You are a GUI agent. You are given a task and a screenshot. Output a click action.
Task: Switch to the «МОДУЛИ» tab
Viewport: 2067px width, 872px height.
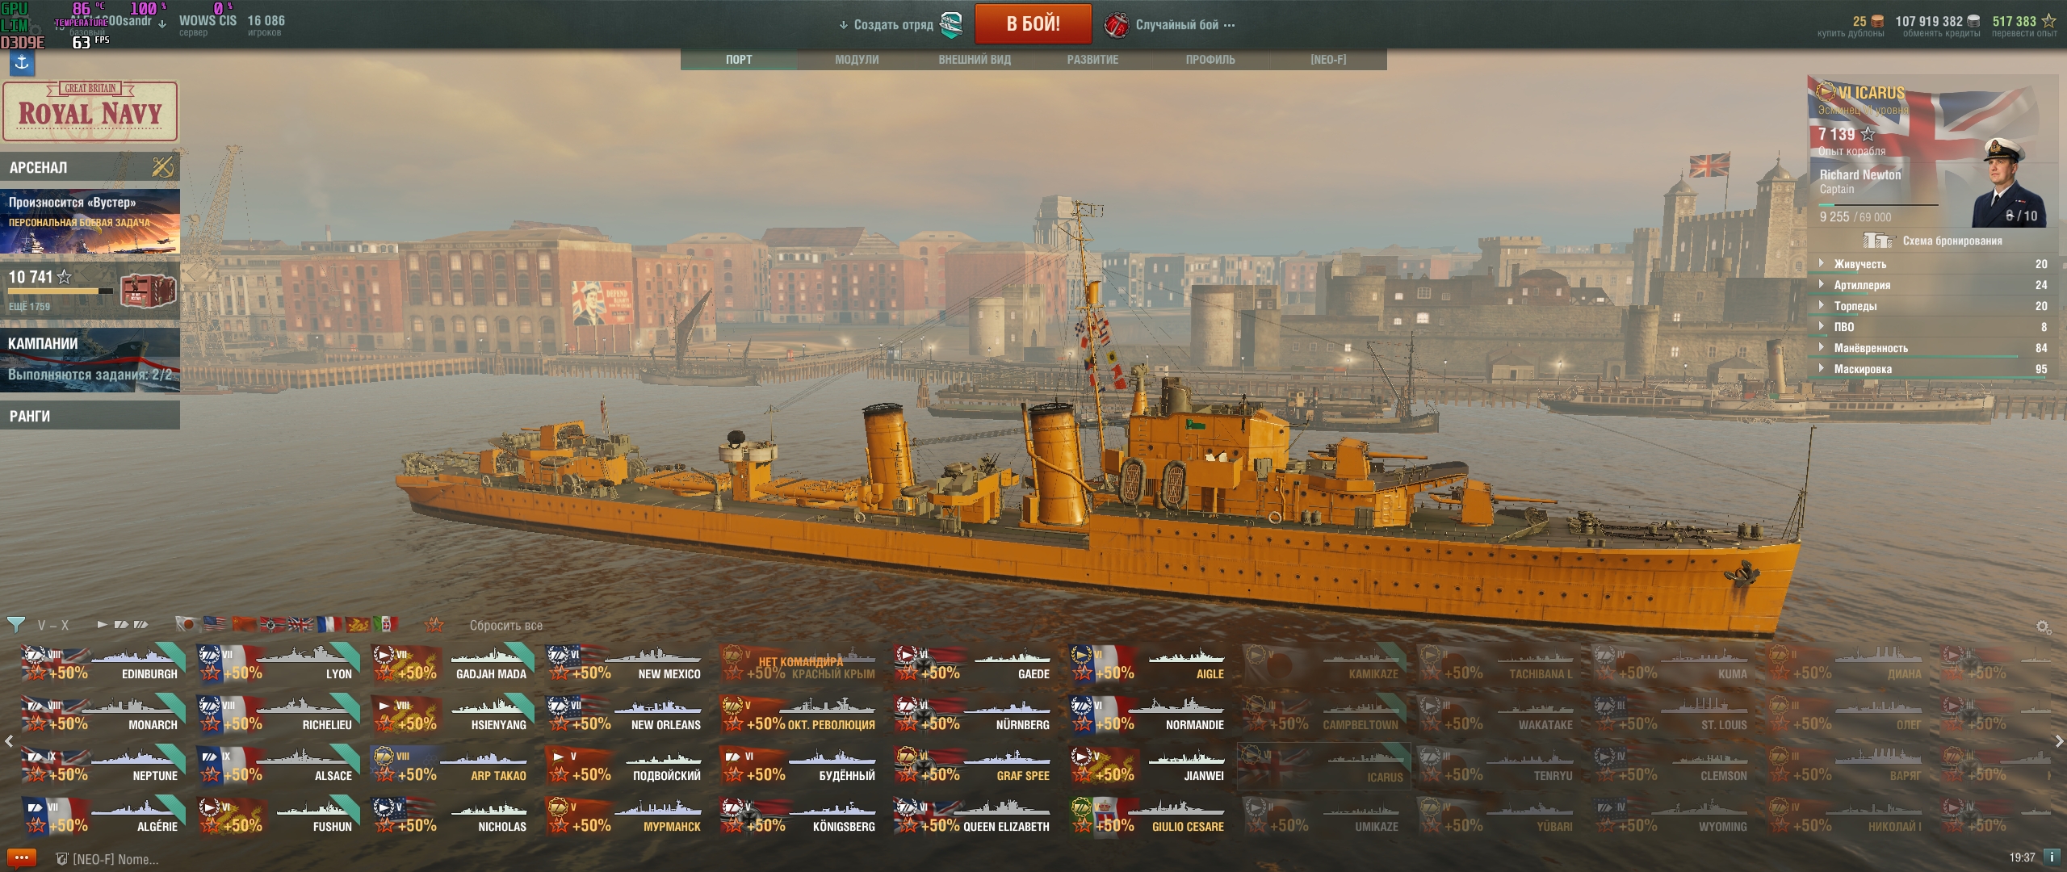857,60
